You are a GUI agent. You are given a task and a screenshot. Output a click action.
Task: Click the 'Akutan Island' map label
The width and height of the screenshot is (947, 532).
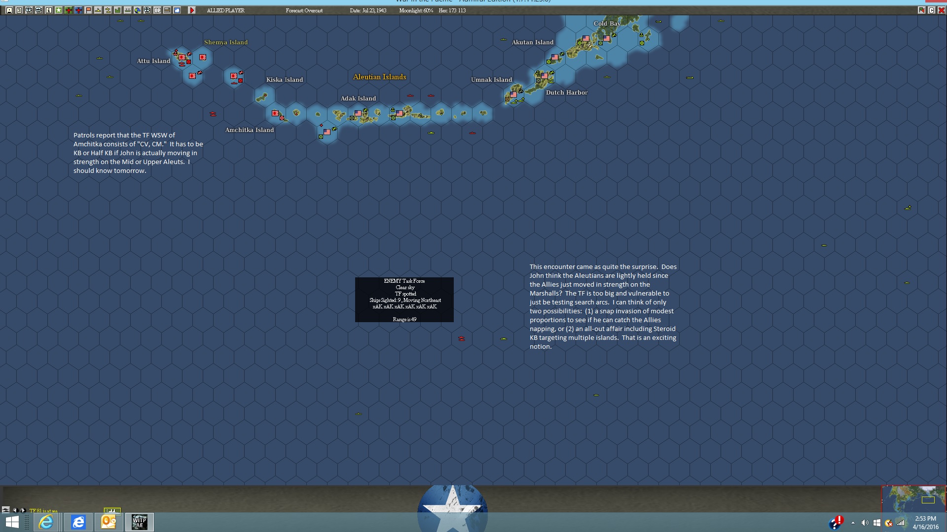click(x=533, y=42)
